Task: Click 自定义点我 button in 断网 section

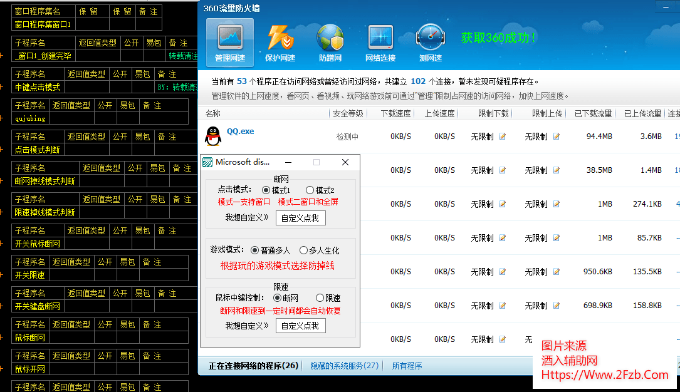Action: click(300, 218)
